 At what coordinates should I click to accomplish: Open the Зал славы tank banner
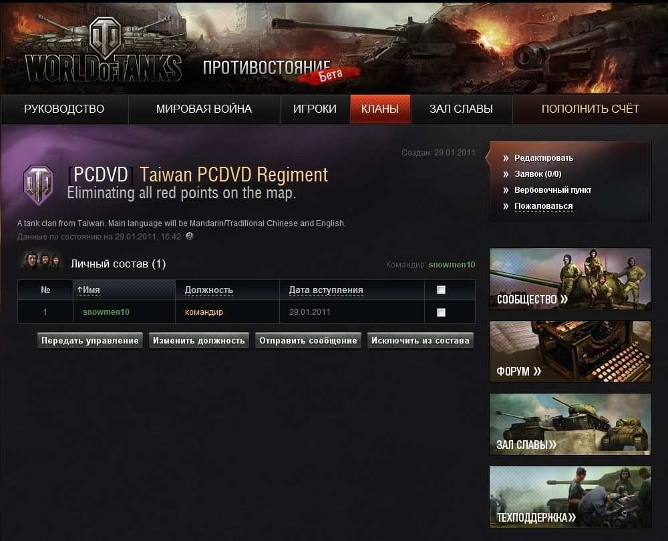click(570, 424)
